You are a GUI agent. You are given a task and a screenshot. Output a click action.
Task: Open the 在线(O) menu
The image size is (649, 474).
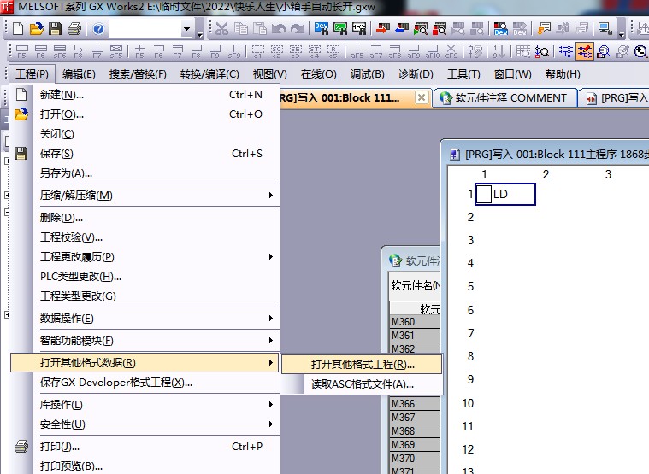tap(319, 74)
